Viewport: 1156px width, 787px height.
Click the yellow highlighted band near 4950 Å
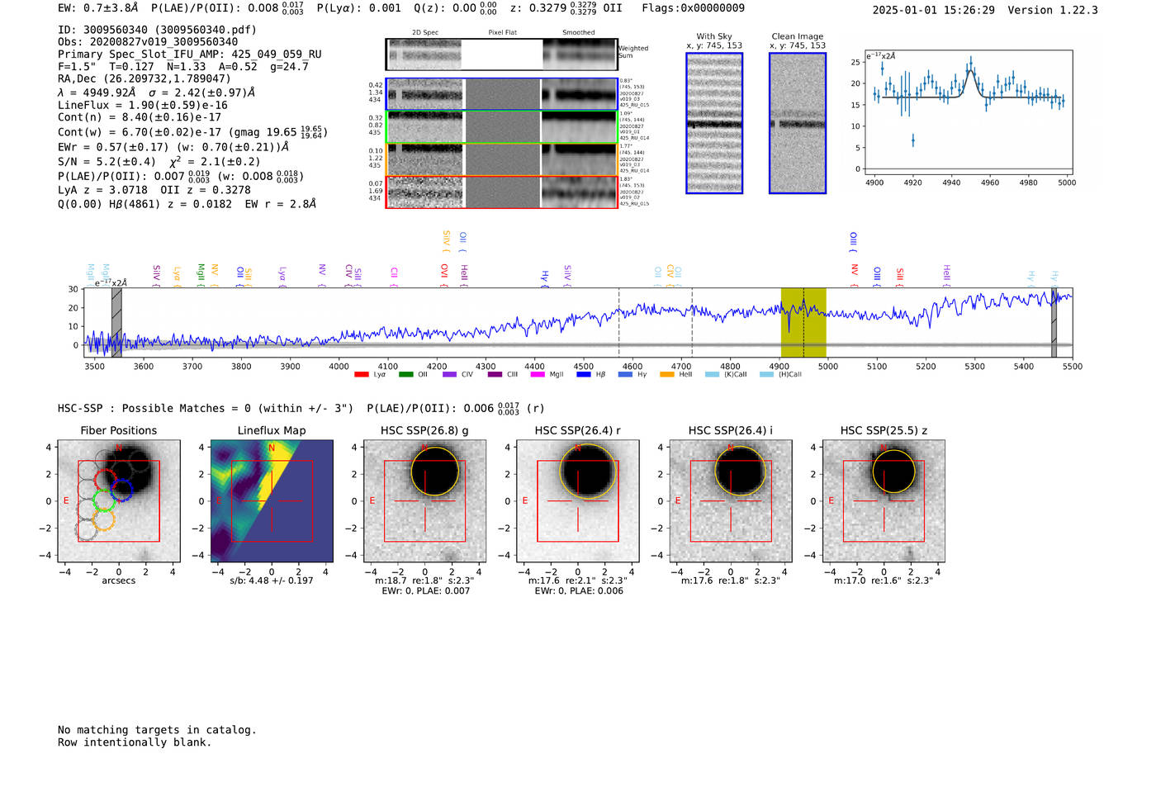coord(803,323)
